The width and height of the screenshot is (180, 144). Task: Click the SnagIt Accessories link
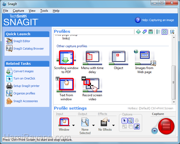pos(26,101)
